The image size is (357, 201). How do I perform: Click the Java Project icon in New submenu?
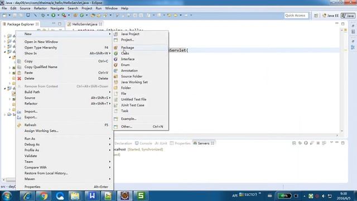(116, 34)
